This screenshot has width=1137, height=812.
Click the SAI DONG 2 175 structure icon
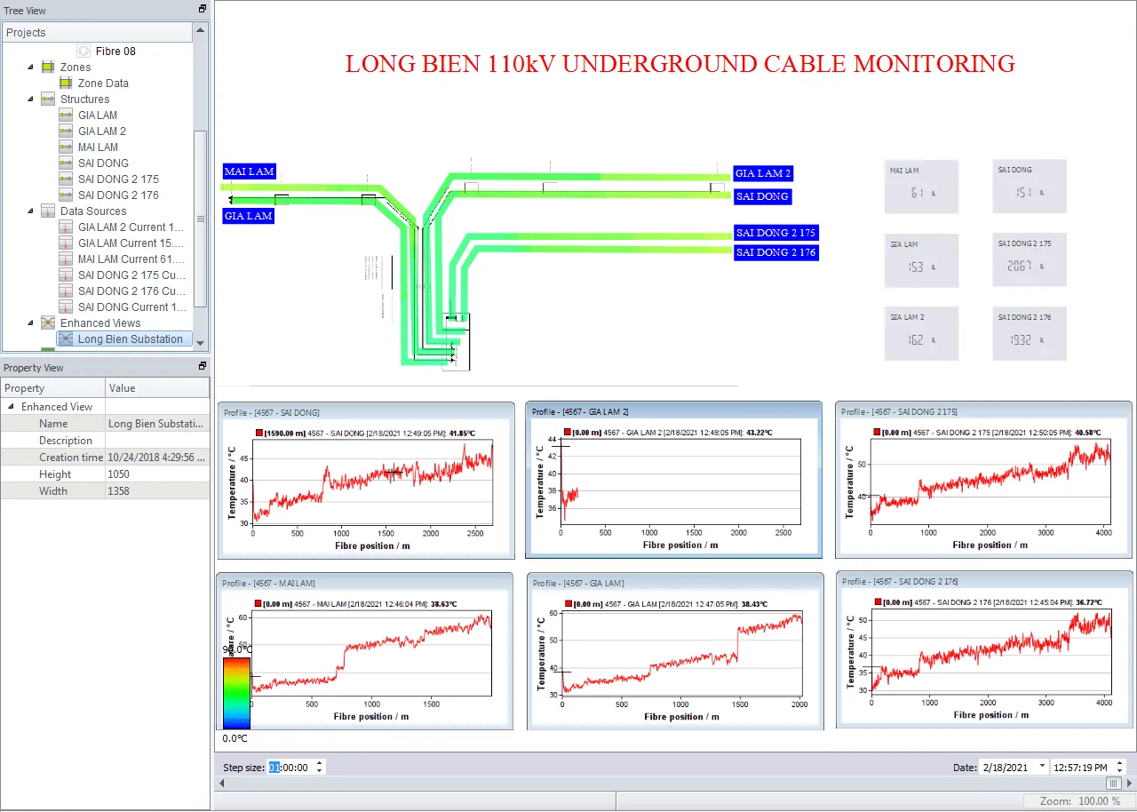pyautogui.click(x=66, y=179)
